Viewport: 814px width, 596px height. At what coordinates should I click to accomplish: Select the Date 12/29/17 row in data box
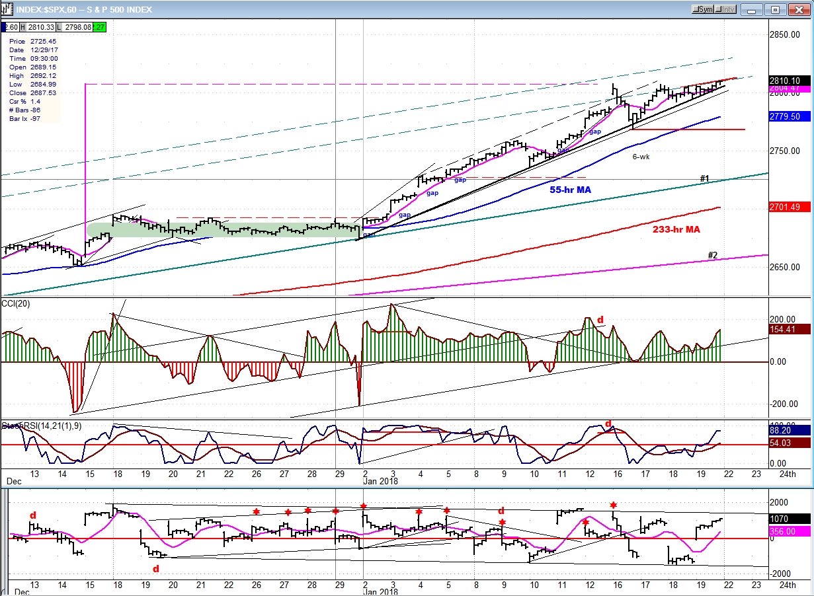[33, 50]
